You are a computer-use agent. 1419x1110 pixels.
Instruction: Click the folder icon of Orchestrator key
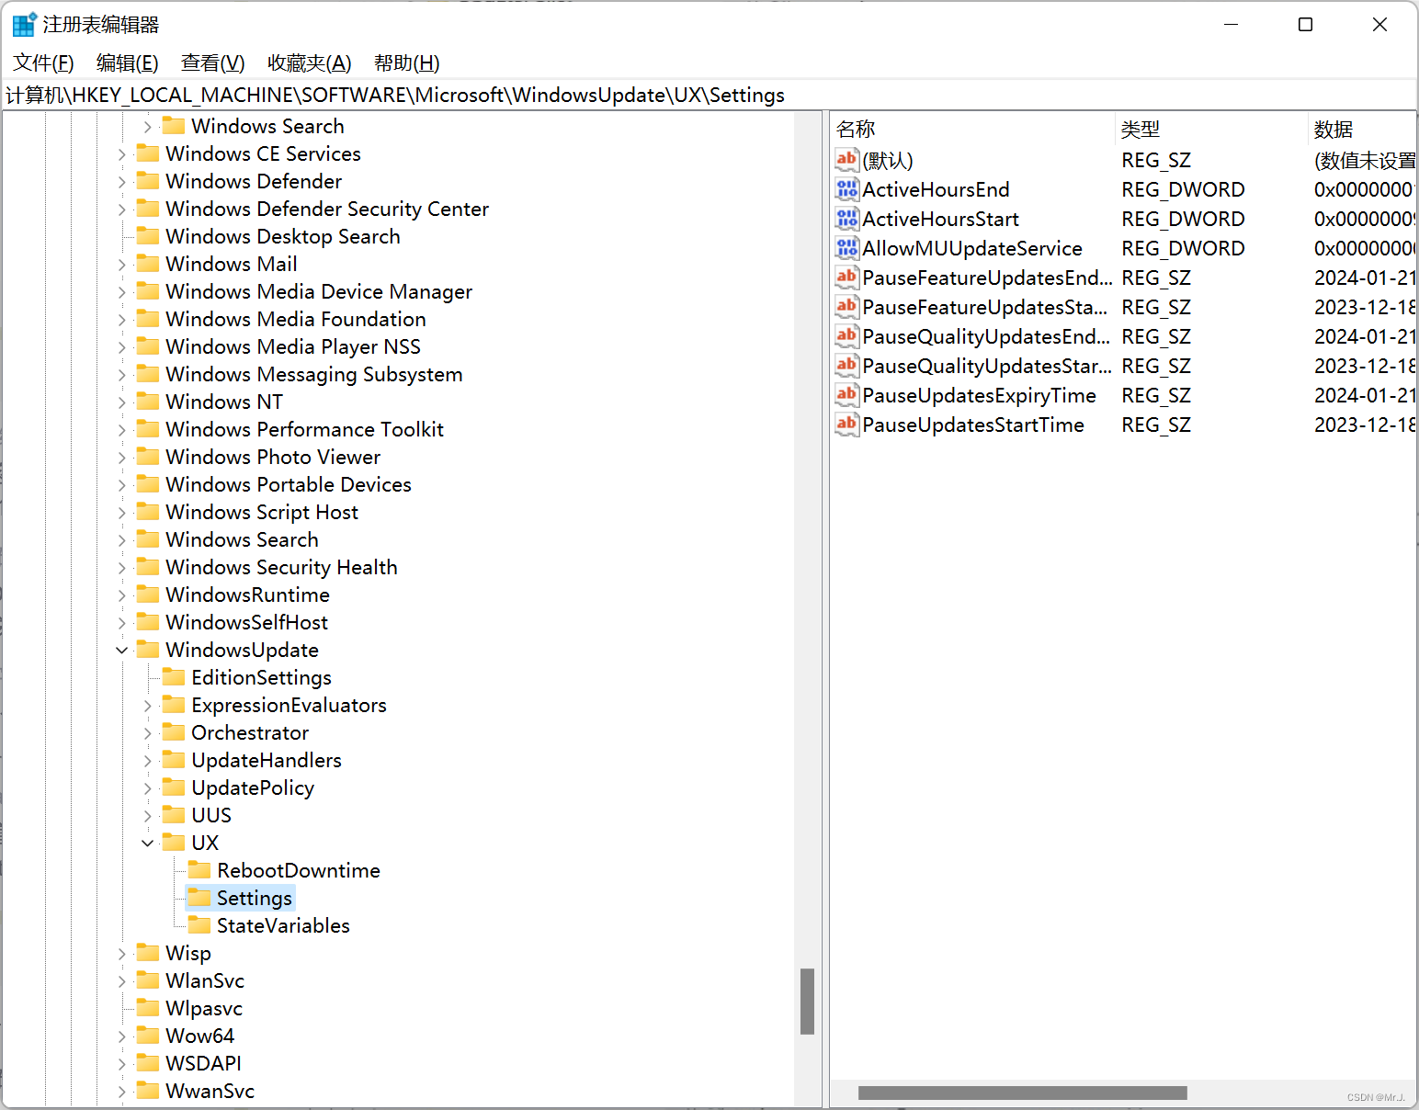(174, 731)
